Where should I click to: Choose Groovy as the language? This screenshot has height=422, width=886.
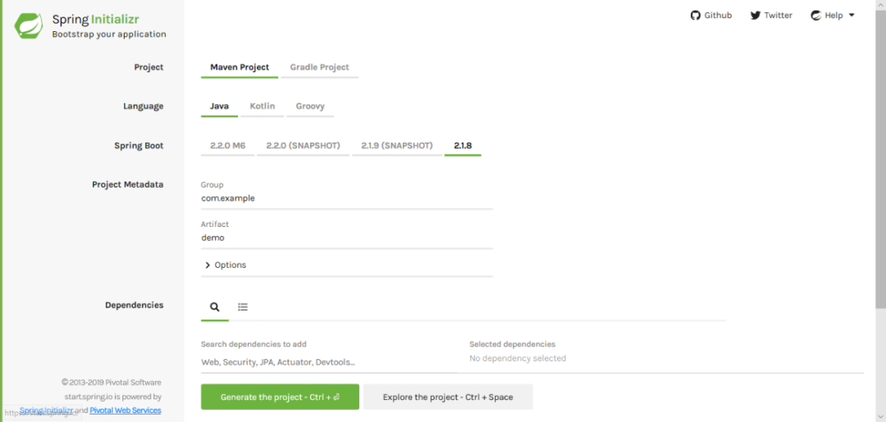point(310,106)
